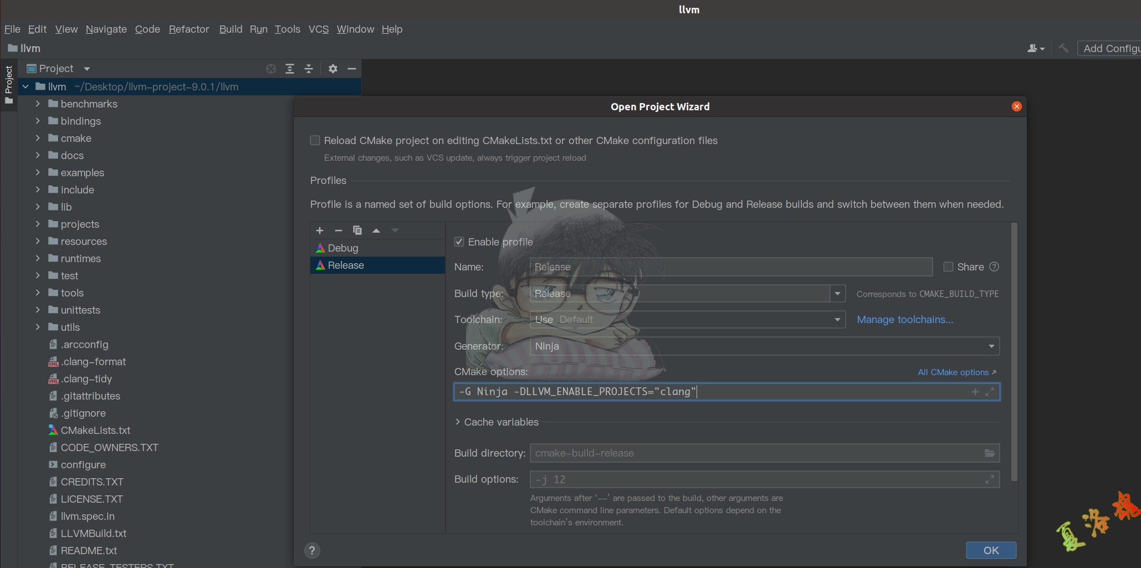Open the Generator dropdown
Image resolution: width=1141 pixels, height=568 pixels.
point(991,346)
